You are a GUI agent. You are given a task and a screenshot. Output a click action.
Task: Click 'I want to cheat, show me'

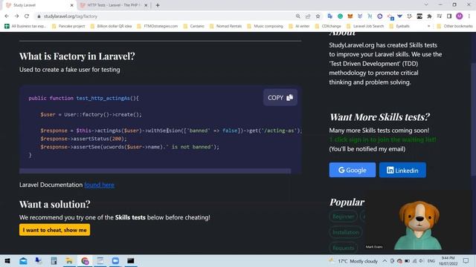point(54,230)
